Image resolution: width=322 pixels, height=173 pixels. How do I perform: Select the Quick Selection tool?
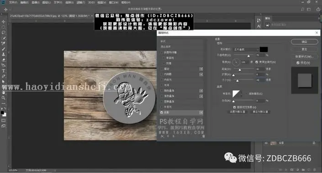click(4, 38)
